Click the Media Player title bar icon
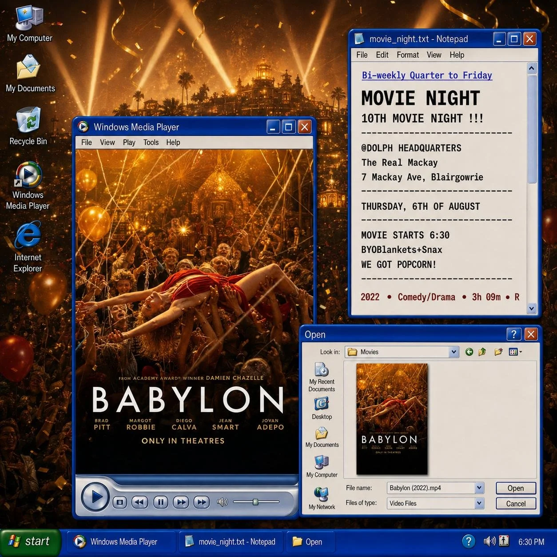 (83, 127)
